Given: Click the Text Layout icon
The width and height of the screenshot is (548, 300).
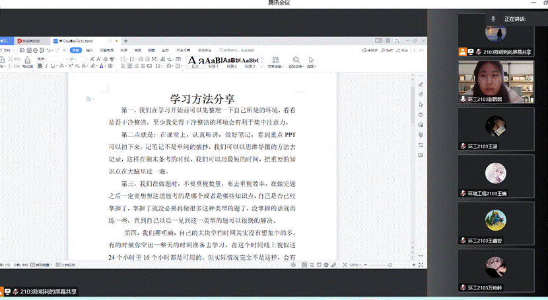Looking at the screenshot, I should 275,61.
